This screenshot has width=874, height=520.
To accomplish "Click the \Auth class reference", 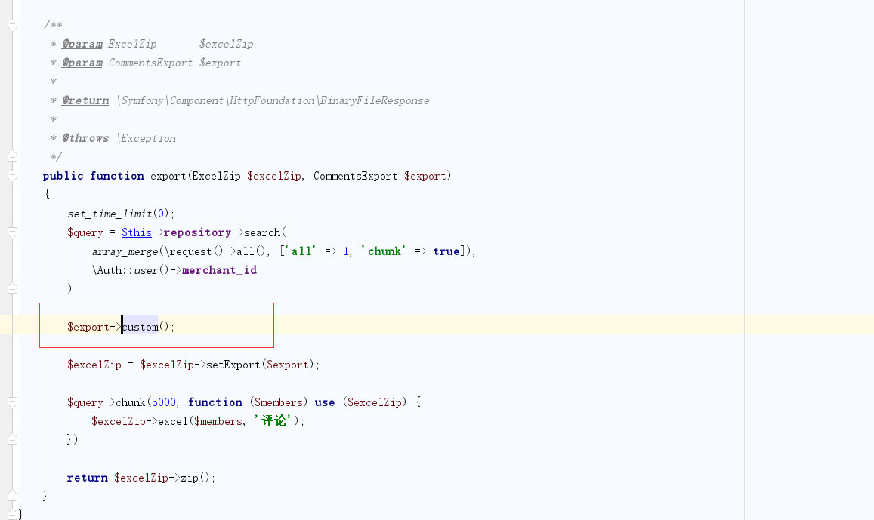I will (x=107, y=270).
